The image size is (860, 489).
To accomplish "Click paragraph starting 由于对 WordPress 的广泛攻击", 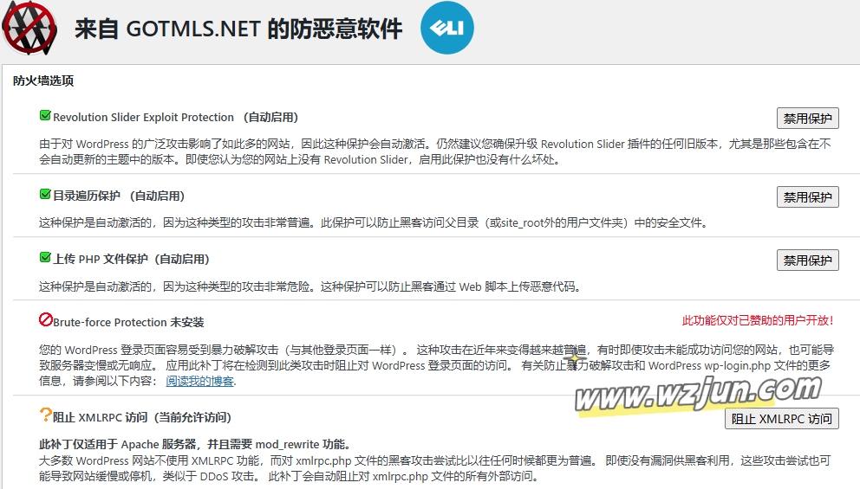I will point(435,151).
